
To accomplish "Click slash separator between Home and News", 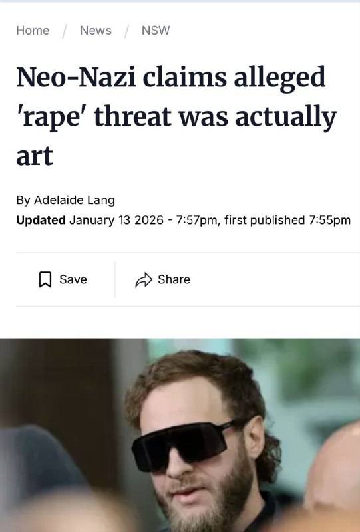I will [65, 31].
